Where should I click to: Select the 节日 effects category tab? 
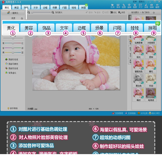coord(130,55)
